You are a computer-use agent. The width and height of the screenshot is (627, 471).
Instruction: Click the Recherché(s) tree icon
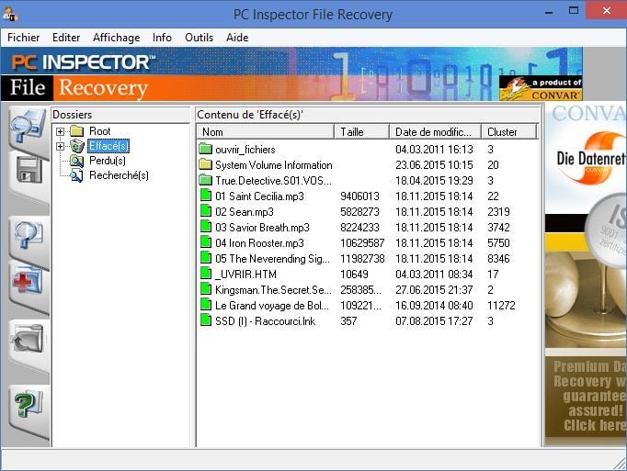coord(76,175)
